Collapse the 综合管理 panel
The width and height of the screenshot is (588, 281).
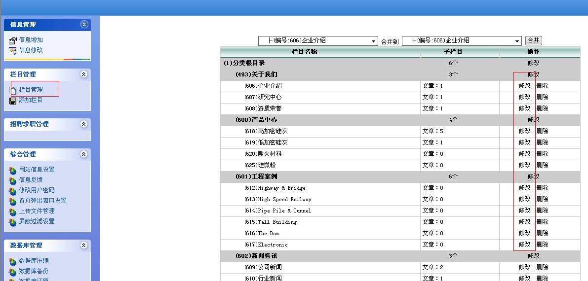click(84, 154)
